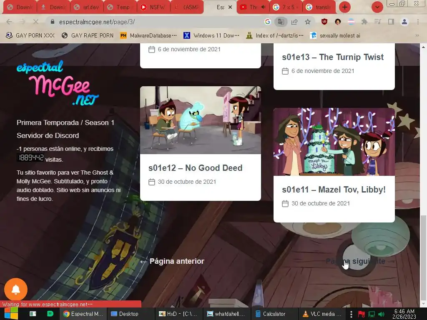The image size is (427, 320).
Task: Click the share page icon
Action: coord(294,22)
